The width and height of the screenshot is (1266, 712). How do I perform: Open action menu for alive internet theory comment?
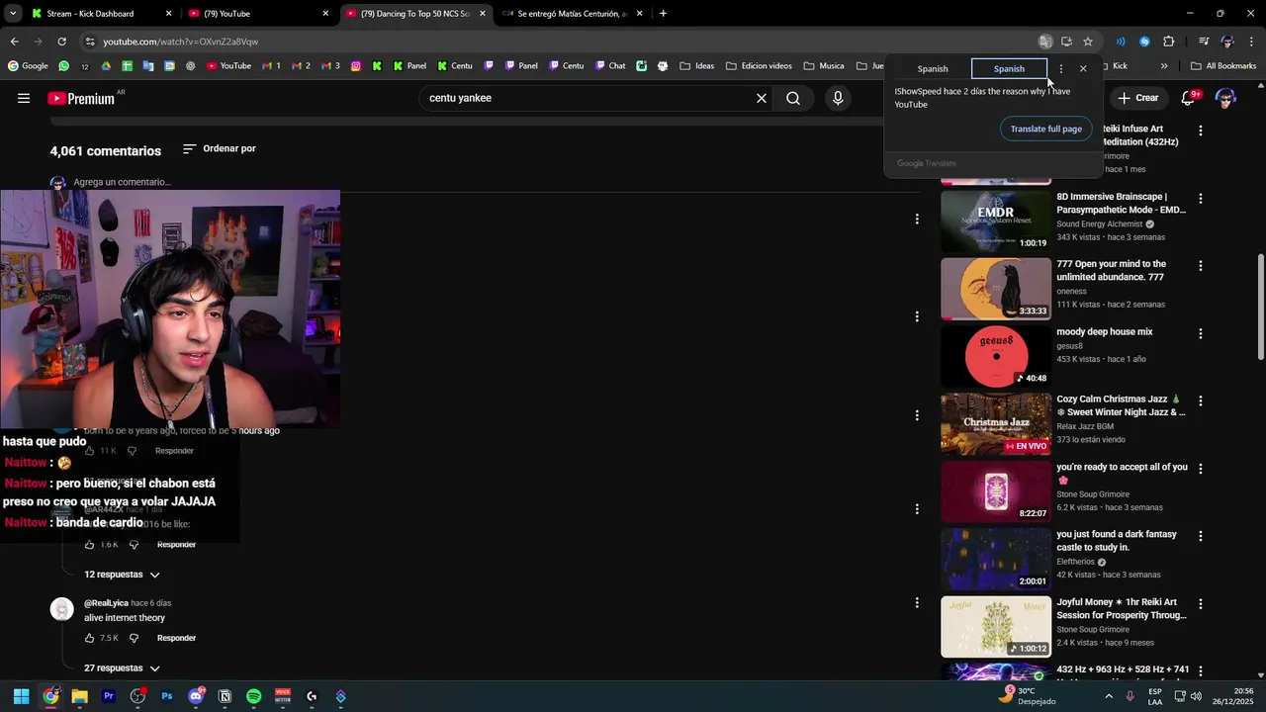[917, 602]
